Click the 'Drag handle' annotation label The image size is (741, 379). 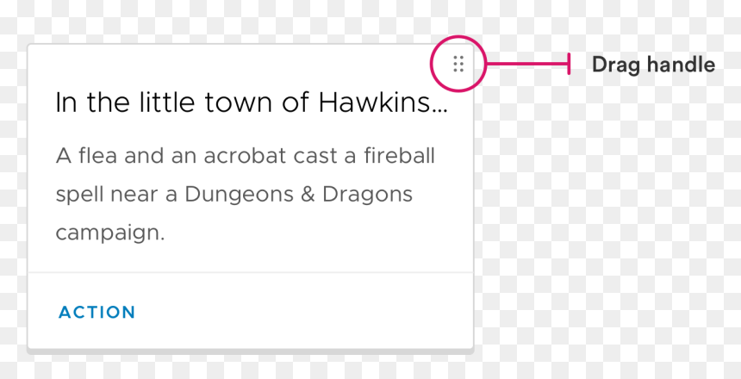coord(654,65)
